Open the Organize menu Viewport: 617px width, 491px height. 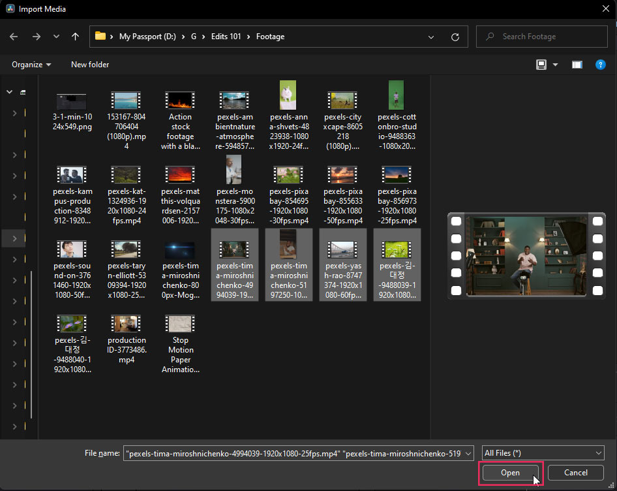tap(31, 65)
